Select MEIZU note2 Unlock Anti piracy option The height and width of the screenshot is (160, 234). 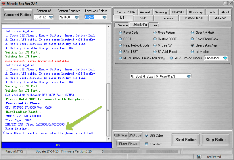[x=120, y=58]
